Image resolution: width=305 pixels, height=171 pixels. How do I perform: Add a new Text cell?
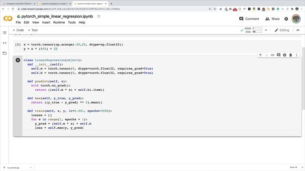(33, 30)
